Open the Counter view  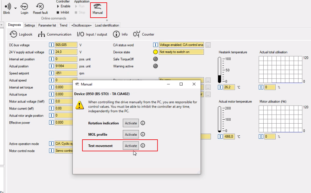143,34
